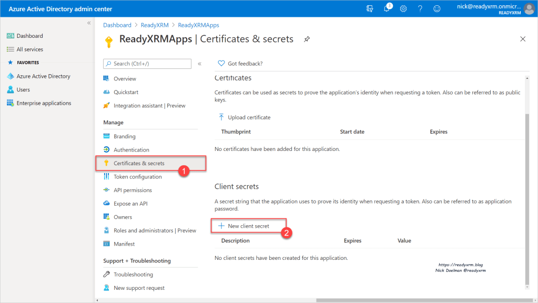Viewport: 538px width, 303px height.
Task: Go to ReadyXRM breadcrumb link
Action: pyautogui.click(x=155, y=25)
